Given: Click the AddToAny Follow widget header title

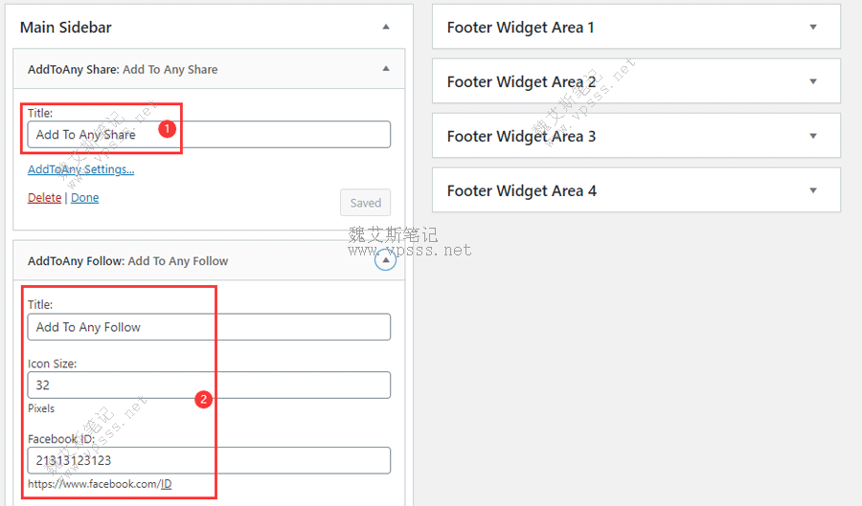Looking at the screenshot, I should [x=127, y=261].
